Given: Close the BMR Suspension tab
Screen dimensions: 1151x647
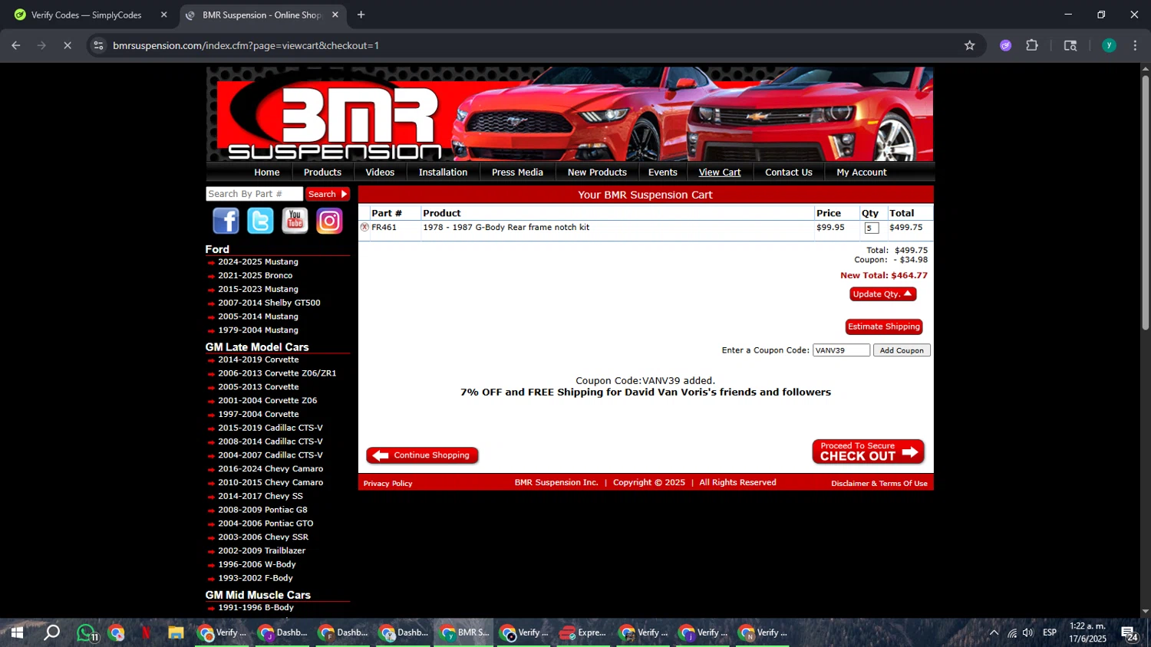Looking at the screenshot, I should point(335,15).
